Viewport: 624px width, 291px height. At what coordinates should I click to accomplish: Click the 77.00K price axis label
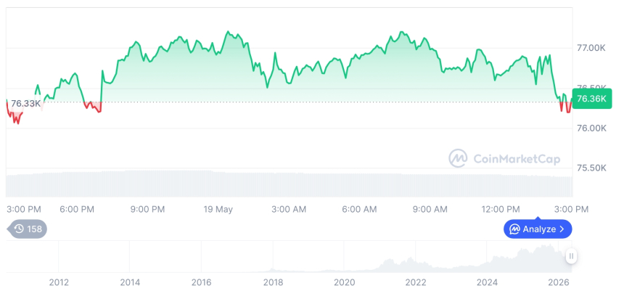(591, 48)
